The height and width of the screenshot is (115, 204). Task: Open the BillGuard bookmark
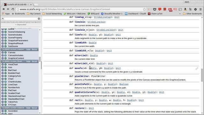pos(93,13)
